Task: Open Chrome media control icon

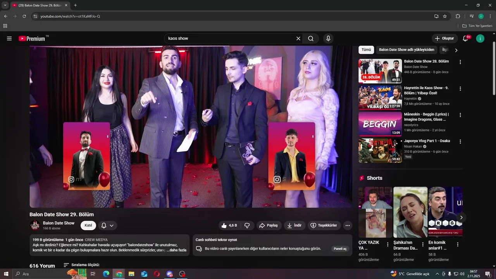Action: pos(472,16)
